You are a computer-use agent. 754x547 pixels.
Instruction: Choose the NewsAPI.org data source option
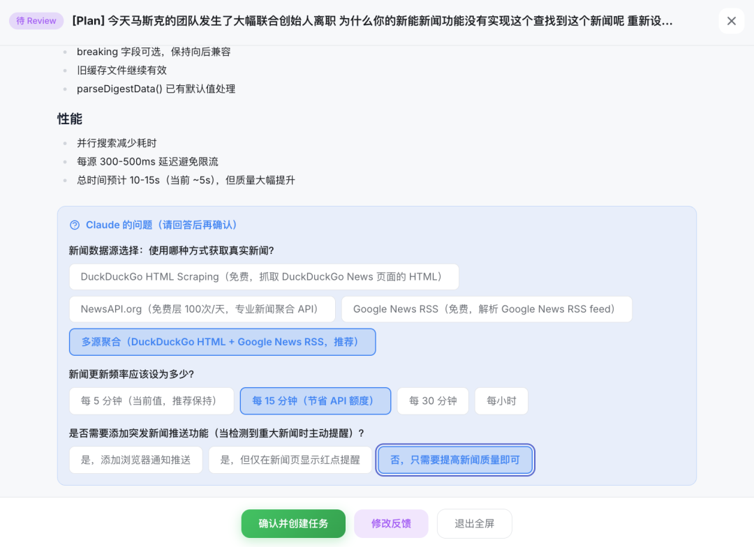[202, 309]
